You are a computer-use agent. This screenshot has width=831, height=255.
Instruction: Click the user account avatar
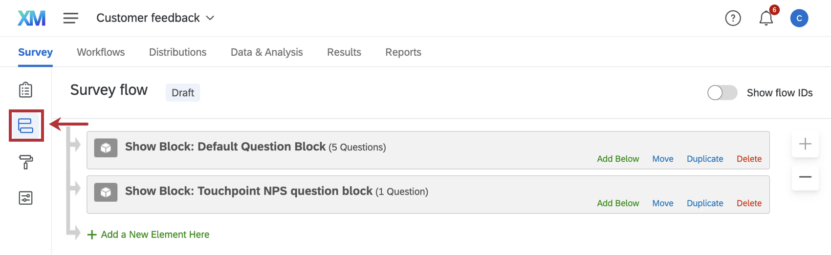pyautogui.click(x=799, y=19)
